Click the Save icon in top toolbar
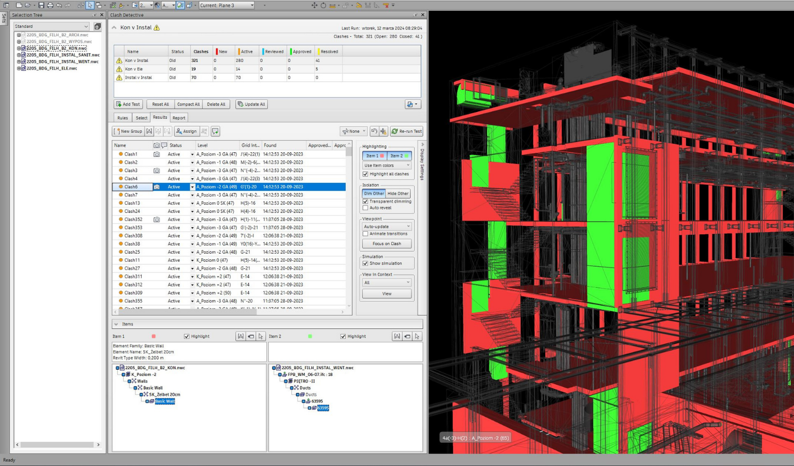The image size is (794, 466). pyautogui.click(x=41, y=5)
